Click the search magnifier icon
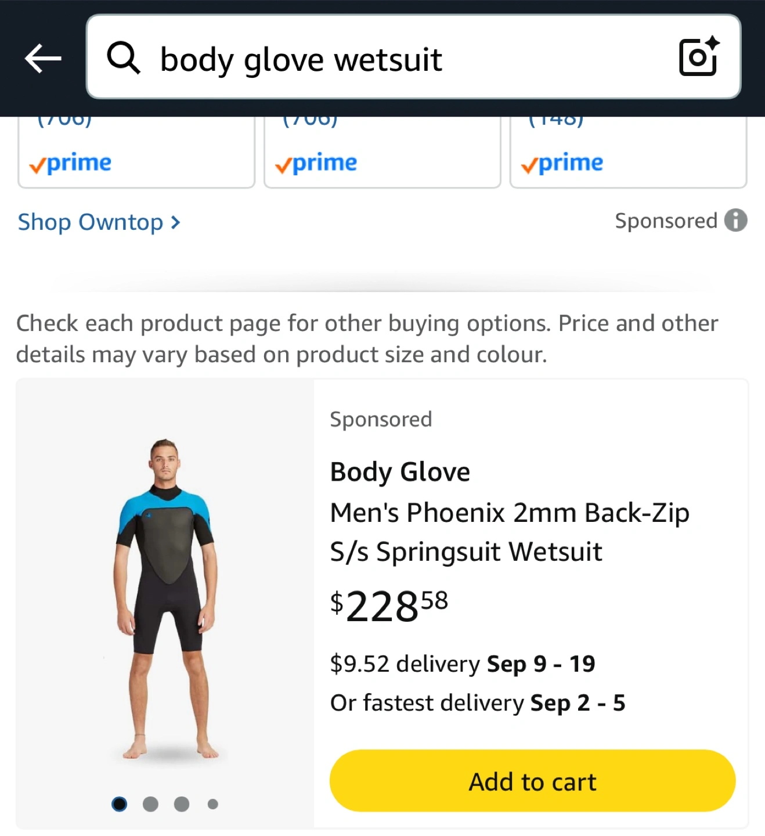 pyautogui.click(x=123, y=58)
